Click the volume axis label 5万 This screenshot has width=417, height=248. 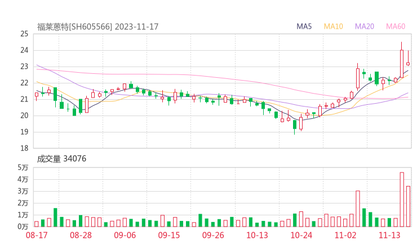(x=23, y=167)
